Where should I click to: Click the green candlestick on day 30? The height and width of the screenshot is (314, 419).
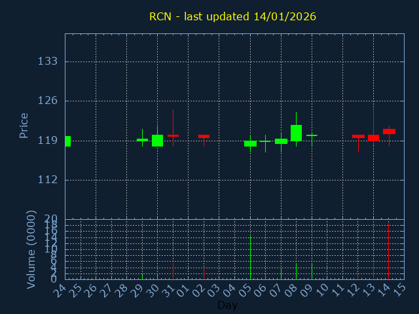(157, 140)
